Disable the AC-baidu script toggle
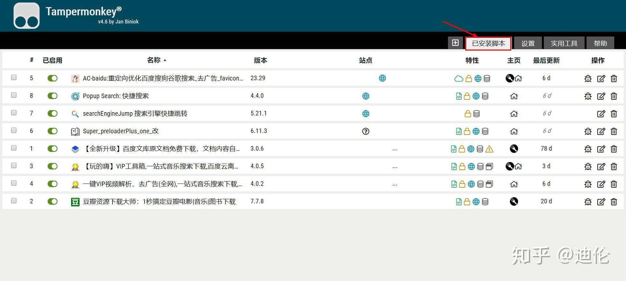This screenshot has width=626, height=281. tap(52, 78)
